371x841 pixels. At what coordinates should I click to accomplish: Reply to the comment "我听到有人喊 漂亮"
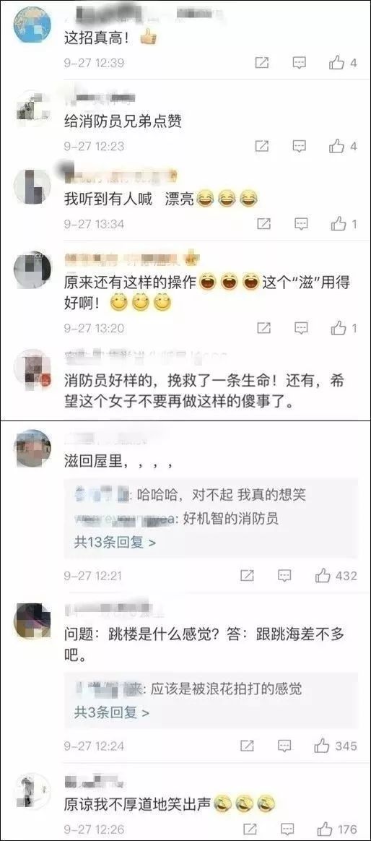coord(302,224)
